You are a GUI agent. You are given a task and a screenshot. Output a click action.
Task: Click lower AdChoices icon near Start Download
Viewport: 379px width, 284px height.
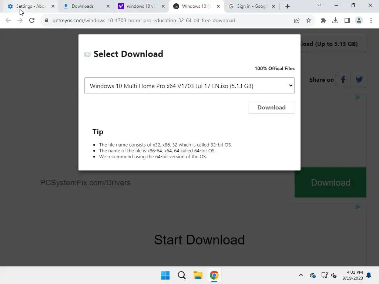click(358, 207)
